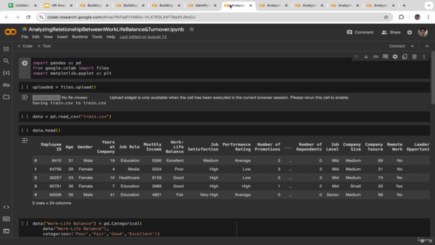This screenshot has width=435, height=245.
Task: Open the secrets key icon in sidebar
Action: click(6, 84)
